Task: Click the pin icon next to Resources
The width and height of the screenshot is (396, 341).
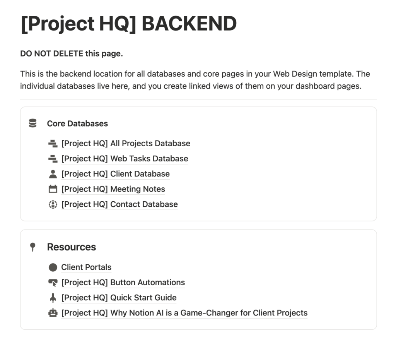Action: pyautogui.click(x=33, y=247)
